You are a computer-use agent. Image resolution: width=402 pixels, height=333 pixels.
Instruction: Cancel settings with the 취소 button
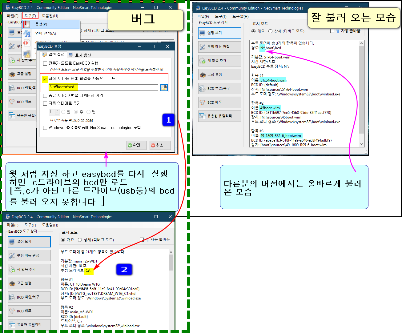click(160, 145)
